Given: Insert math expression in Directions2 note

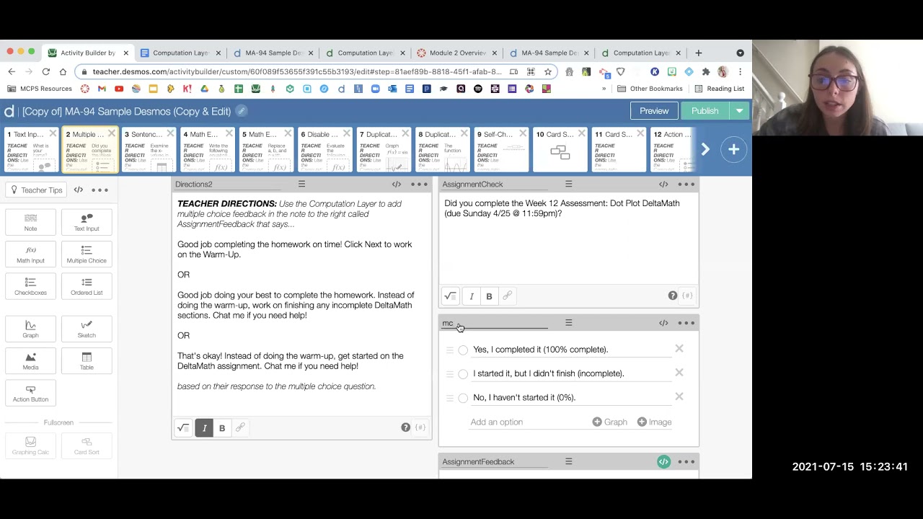Looking at the screenshot, I should tap(184, 428).
